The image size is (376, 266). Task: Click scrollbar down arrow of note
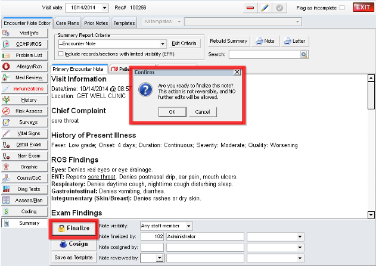(371, 215)
